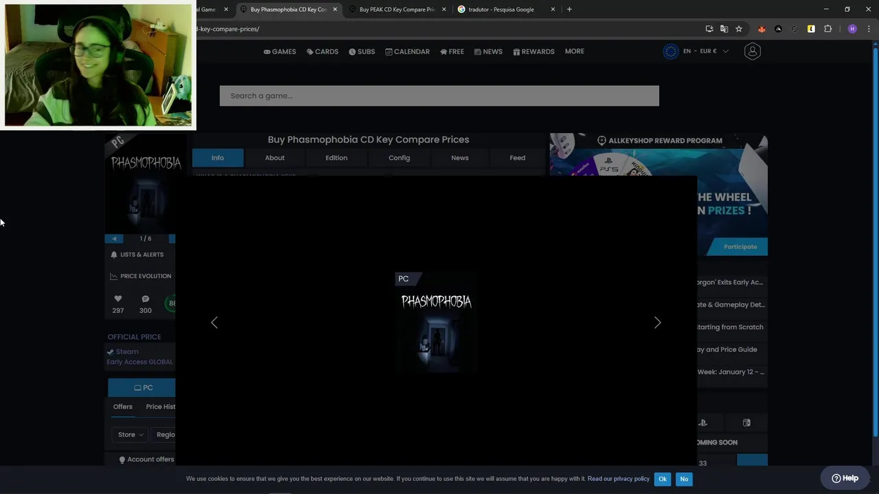Focus the Search a game field

439,96
